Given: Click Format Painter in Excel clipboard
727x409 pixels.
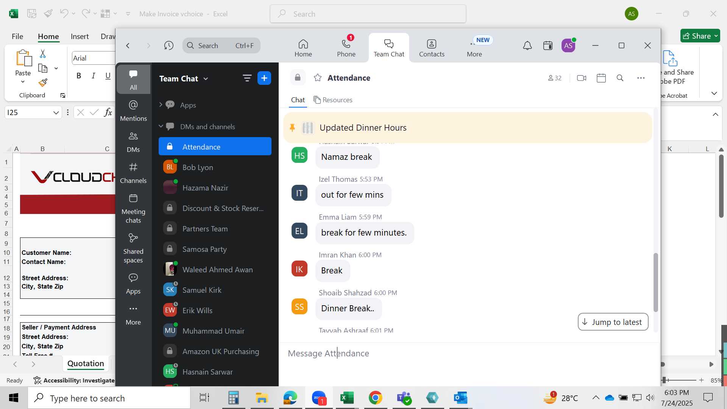Looking at the screenshot, I should [43, 83].
